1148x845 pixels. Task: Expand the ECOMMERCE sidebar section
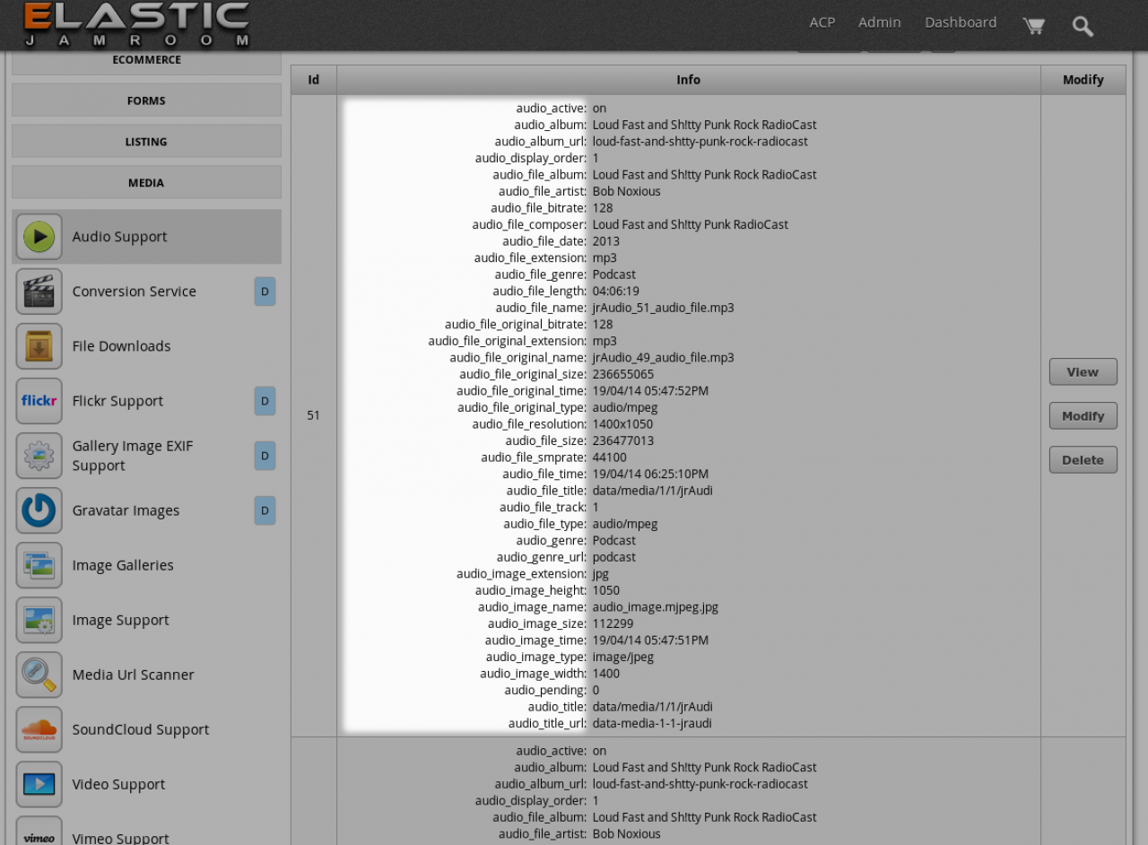tap(146, 60)
